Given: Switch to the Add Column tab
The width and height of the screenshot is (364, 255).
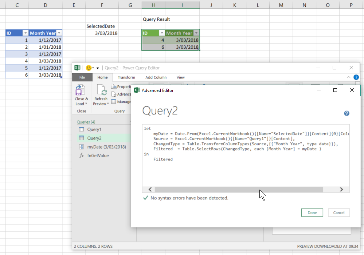Looking at the screenshot, I should tap(156, 77).
